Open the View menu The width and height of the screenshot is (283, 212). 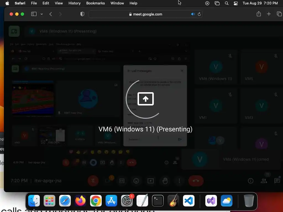59,3
